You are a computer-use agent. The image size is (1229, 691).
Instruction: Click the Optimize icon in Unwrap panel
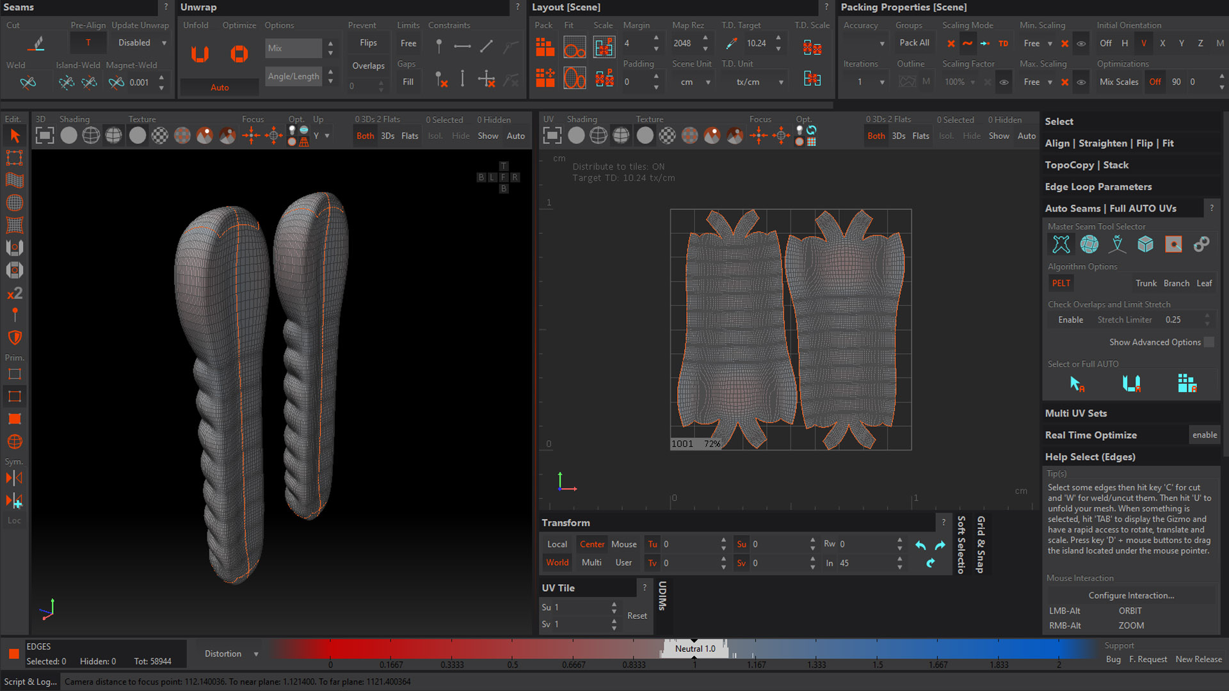239,54
